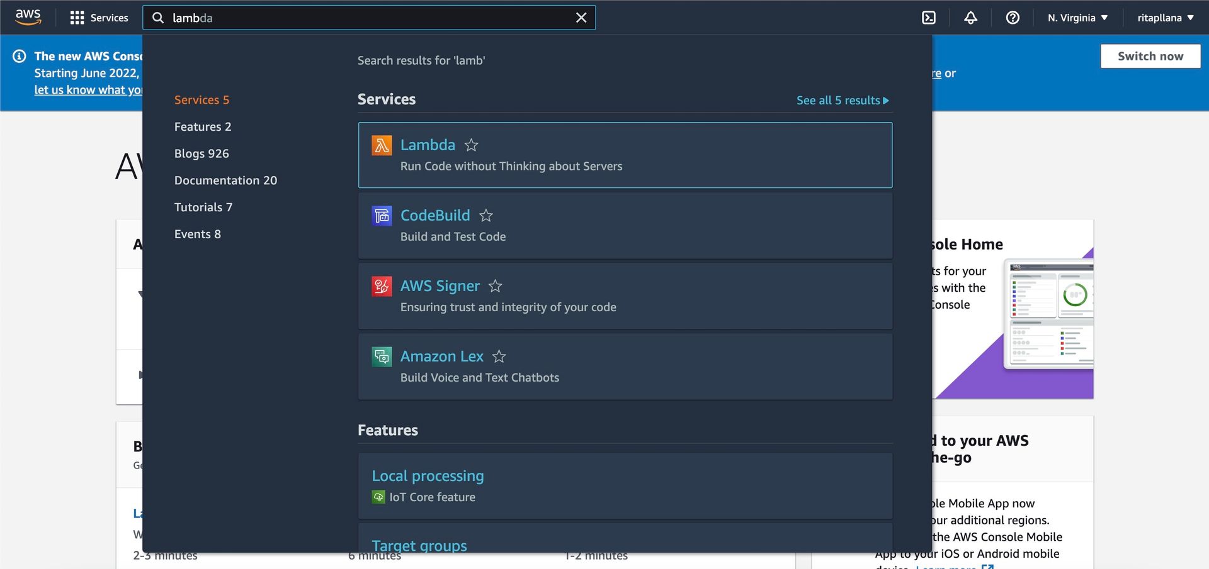Click the Lambda service icon
This screenshot has height=569, width=1209.
click(x=382, y=145)
